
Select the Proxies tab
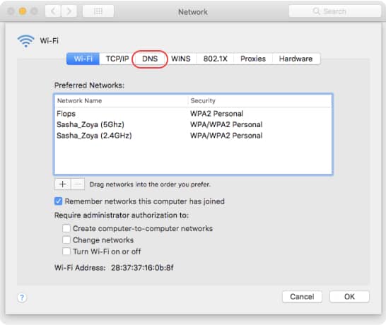pos(253,59)
